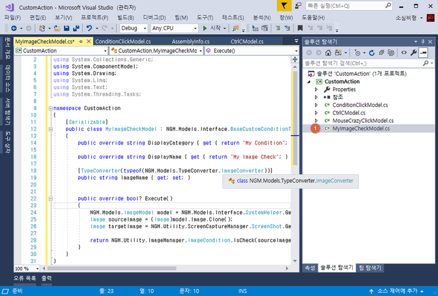This screenshot has height=296, width=438.
Task: Open Properties with the wrench icon
Action: pyautogui.click(x=414, y=53)
